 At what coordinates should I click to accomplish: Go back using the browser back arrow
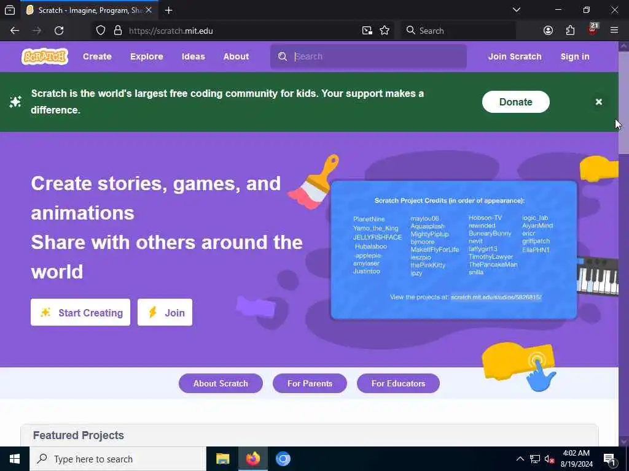click(15, 31)
